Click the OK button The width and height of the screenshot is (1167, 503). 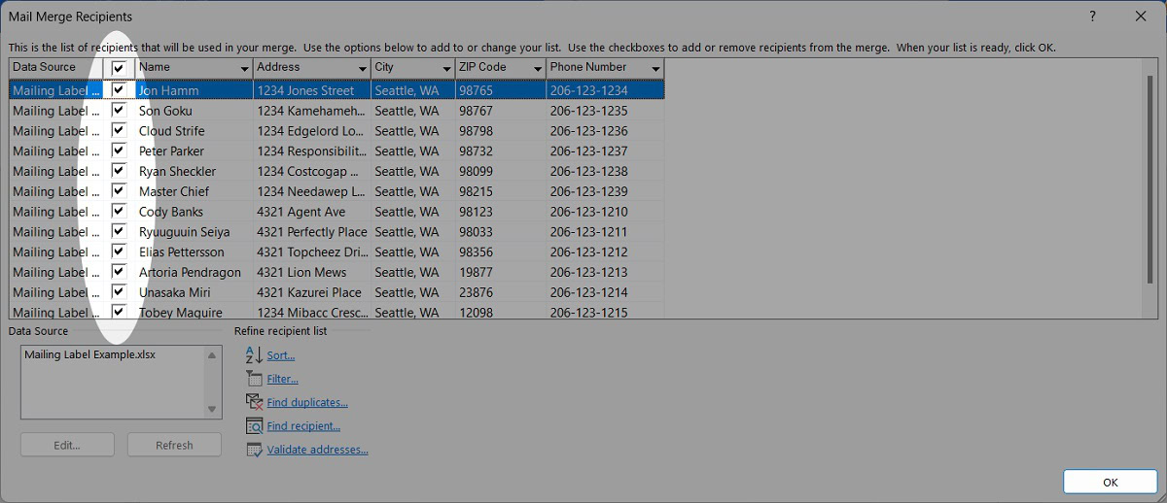(x=1110, y=482)
